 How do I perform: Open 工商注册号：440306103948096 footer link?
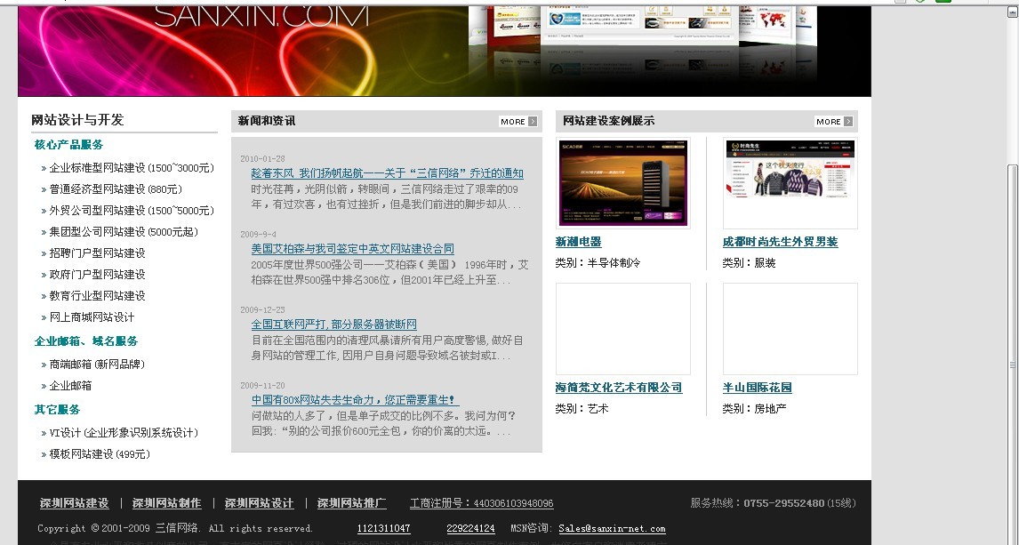click(x=482, y=503)
